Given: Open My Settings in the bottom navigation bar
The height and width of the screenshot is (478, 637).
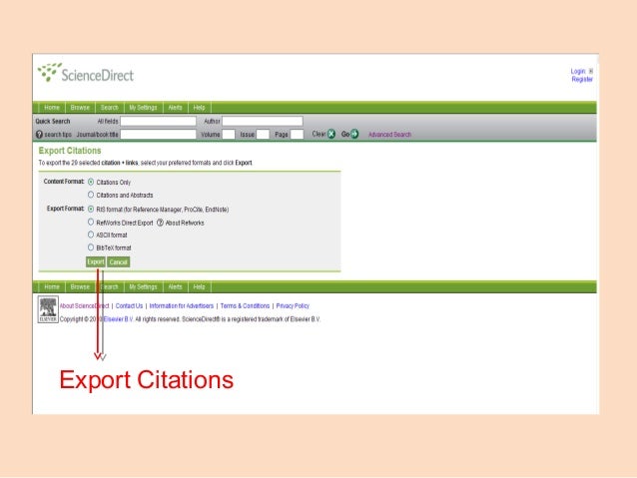Looking at the screenshot, I should point(143,286).
